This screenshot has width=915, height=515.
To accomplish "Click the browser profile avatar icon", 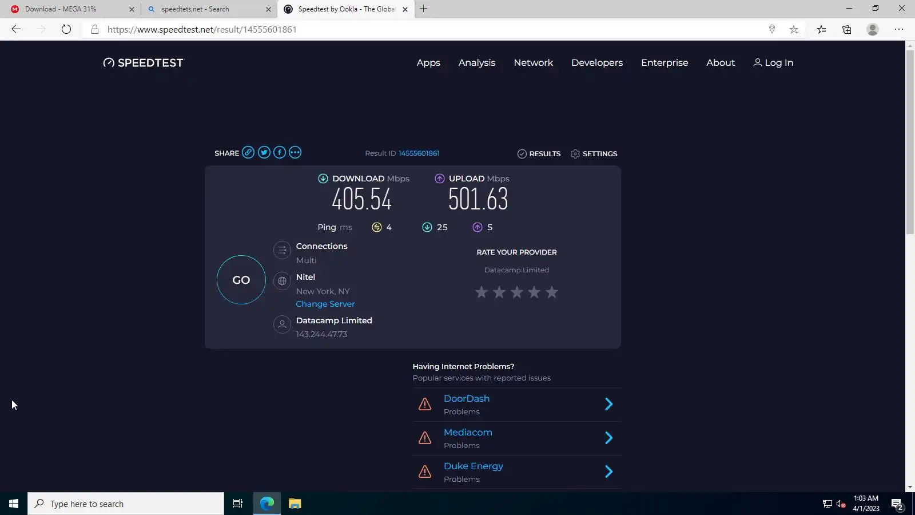I will point(873,29).
